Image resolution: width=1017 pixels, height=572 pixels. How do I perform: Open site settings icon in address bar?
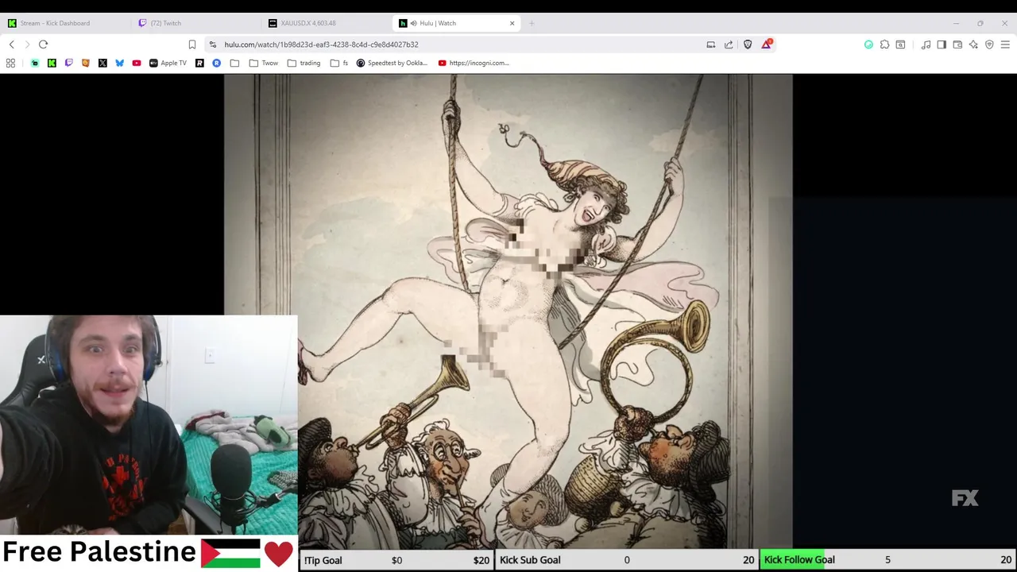point(213,44)
